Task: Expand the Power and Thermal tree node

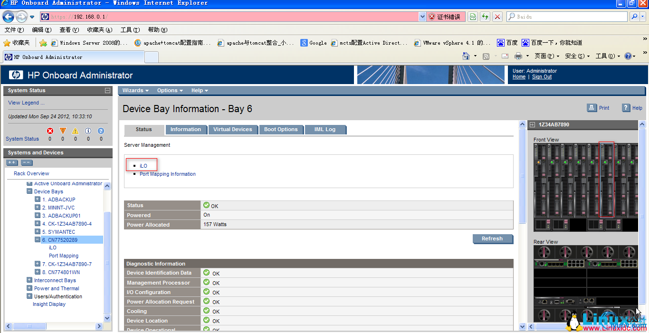Action: coord(29,288)
